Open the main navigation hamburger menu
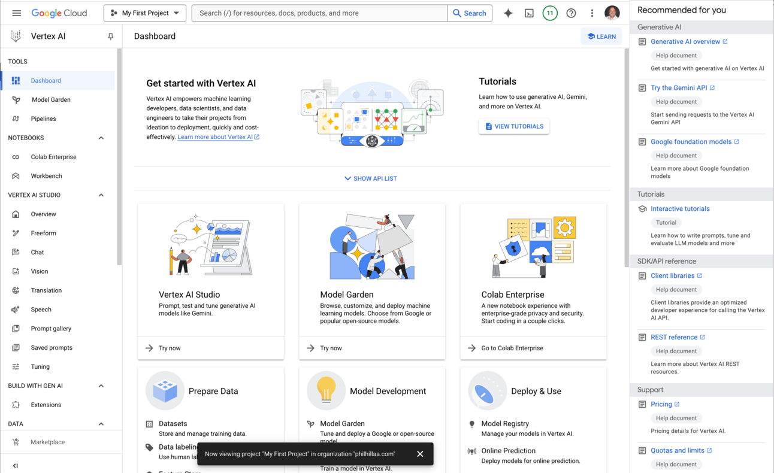This screenshot has height=473, width=774. 17,13
